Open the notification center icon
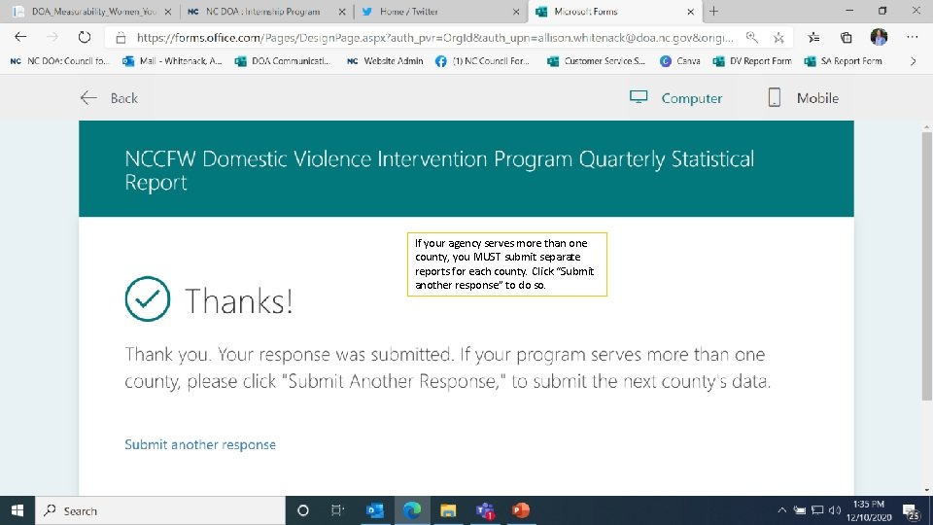 point(911,510)
